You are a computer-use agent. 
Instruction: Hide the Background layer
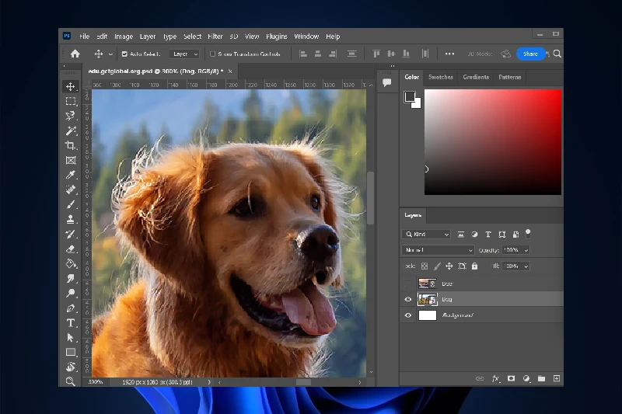(x=408, y=315)
